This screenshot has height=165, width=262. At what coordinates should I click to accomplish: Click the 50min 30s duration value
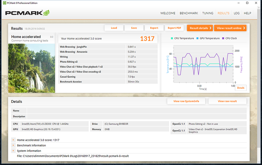click(133, 82)
